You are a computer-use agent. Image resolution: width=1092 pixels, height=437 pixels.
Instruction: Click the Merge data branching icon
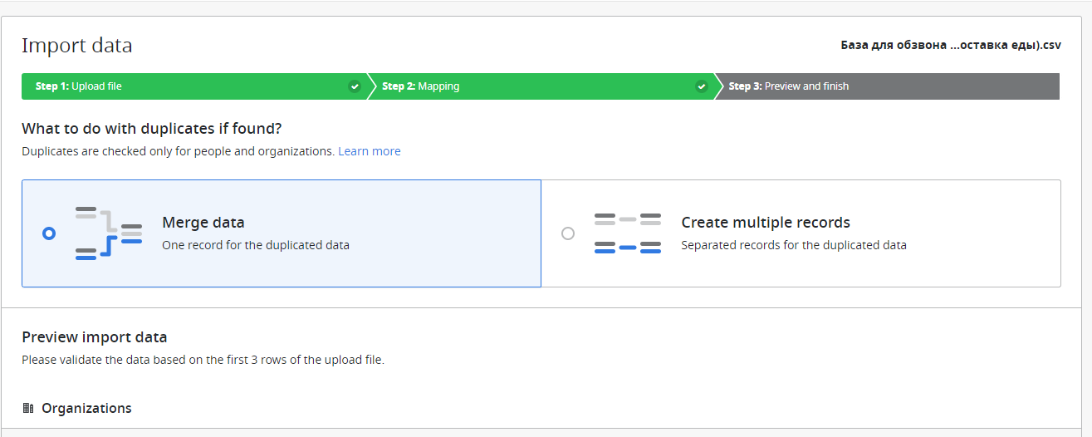pos(108,233)
